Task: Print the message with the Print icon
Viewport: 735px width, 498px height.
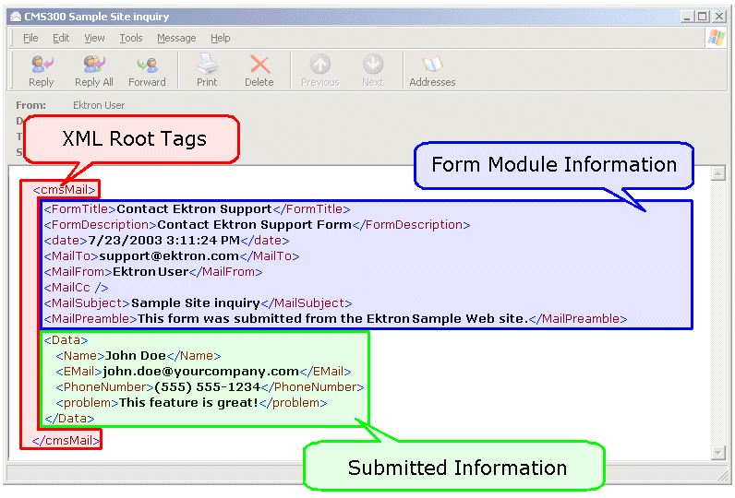Action: click(x=207, y=65)
